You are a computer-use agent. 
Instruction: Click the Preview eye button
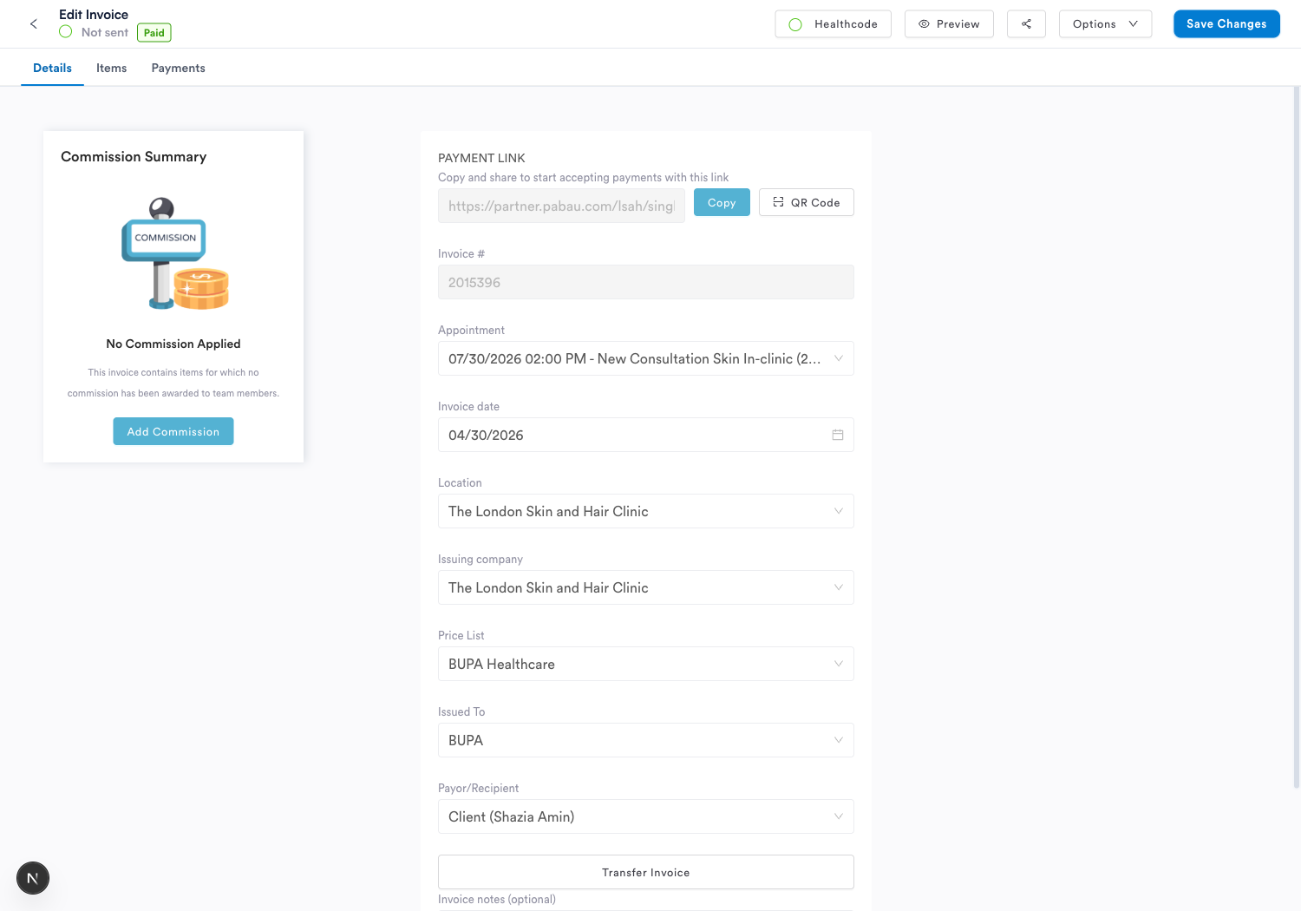[949, 24]
